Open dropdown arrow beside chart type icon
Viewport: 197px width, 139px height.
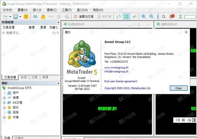click(x=10, y=17)
